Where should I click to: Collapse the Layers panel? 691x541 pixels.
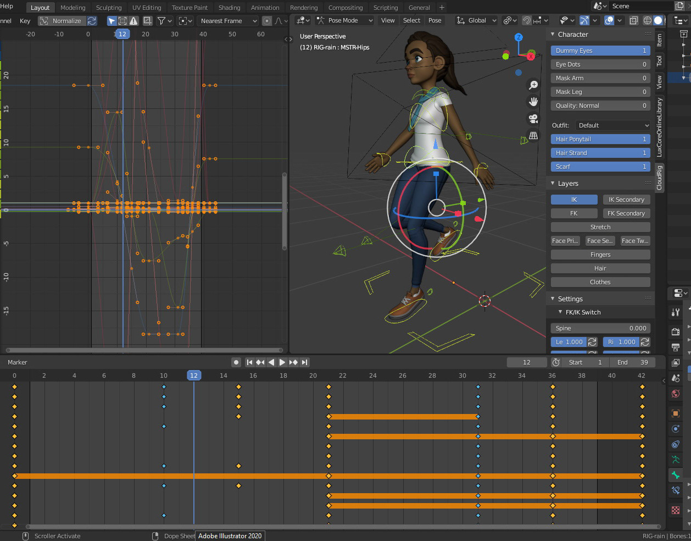pos(553,184)
